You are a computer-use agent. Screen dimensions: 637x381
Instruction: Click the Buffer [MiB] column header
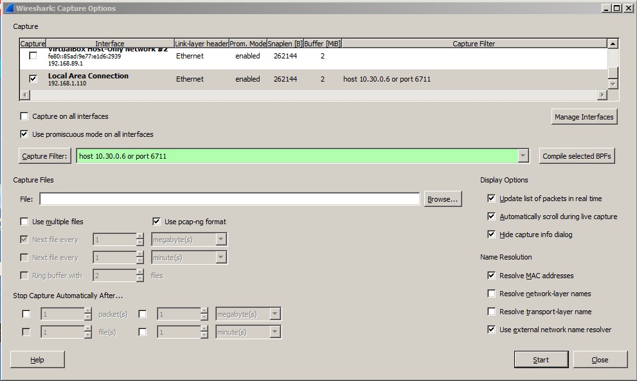[x=322, y=44]
